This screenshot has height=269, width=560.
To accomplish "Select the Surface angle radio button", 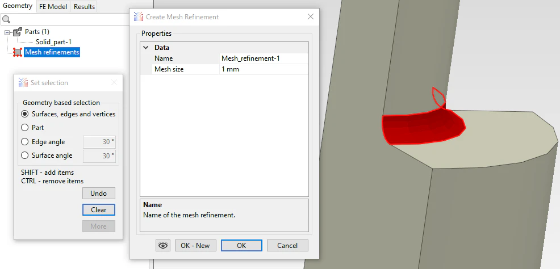I will pyautogui.click(x=24, y=155).
